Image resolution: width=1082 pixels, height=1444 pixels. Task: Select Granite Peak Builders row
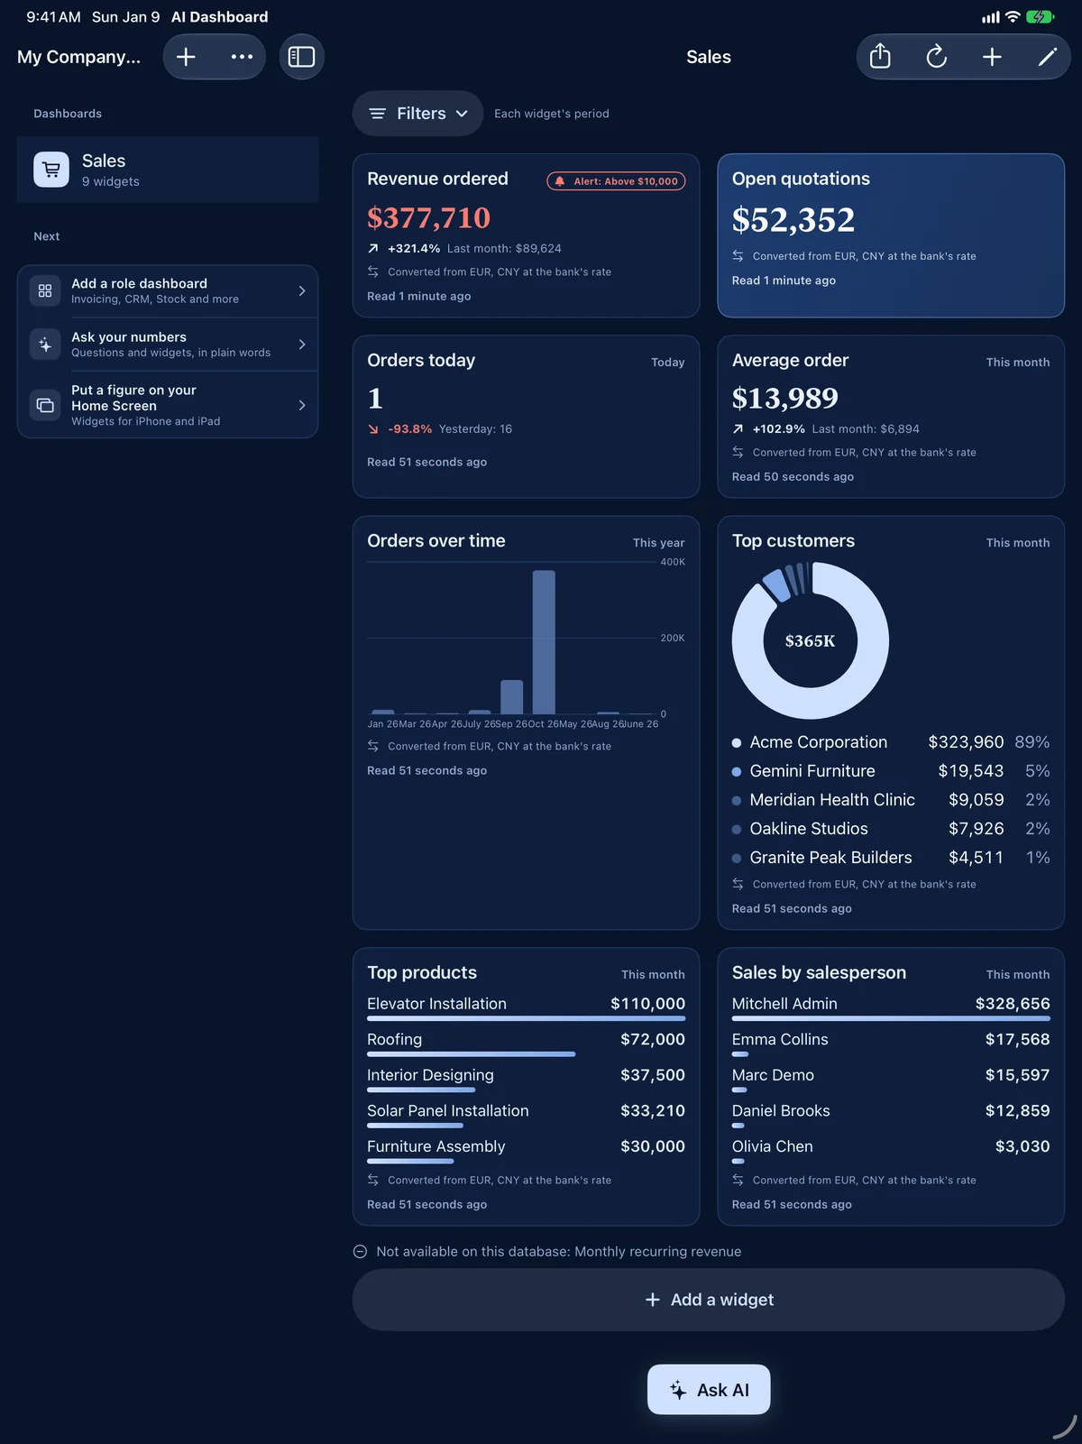coord(891,858)
